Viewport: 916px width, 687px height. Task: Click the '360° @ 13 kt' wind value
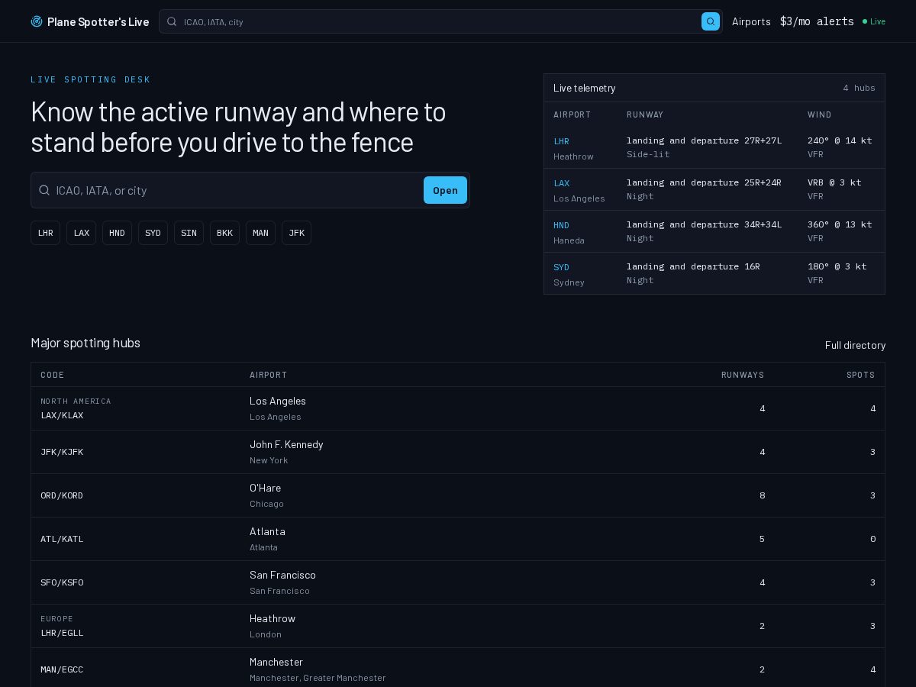[x=840, y=224]
